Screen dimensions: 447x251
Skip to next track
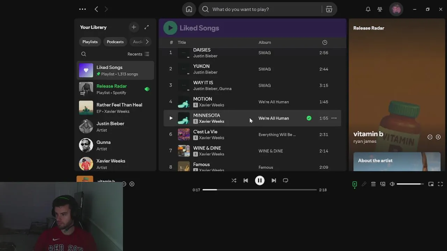274,181
